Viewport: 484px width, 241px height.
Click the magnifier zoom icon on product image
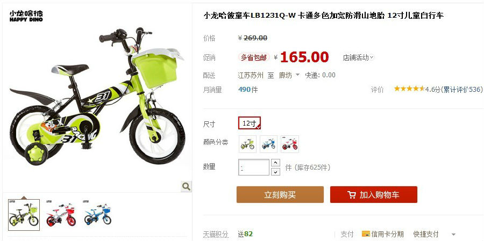(x=186, y=186)
